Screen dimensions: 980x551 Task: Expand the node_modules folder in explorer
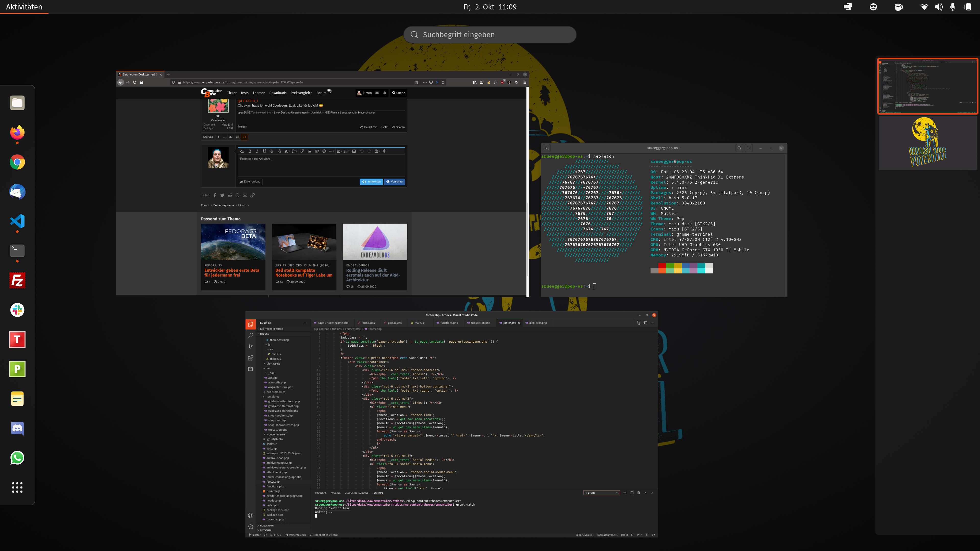275,392
